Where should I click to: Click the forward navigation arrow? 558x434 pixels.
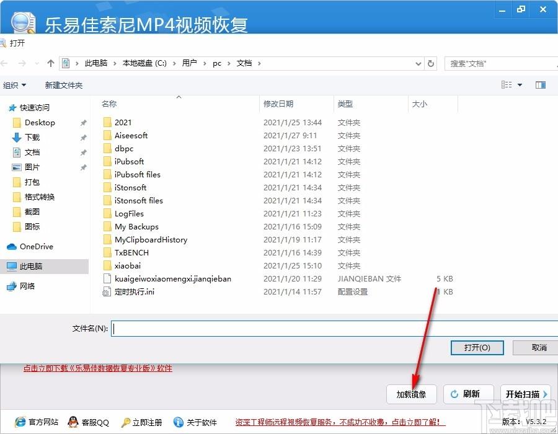22,63
